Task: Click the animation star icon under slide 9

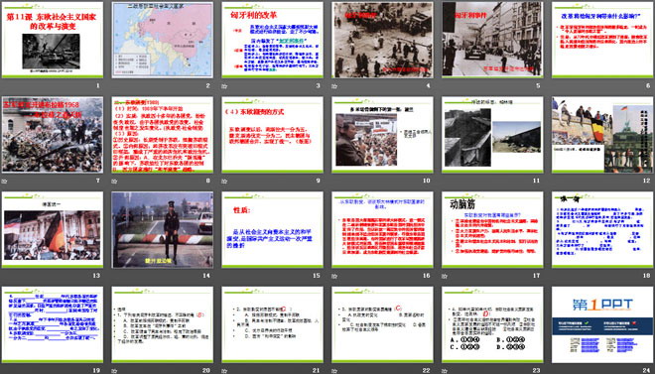Action: click(x=224, y=182)
